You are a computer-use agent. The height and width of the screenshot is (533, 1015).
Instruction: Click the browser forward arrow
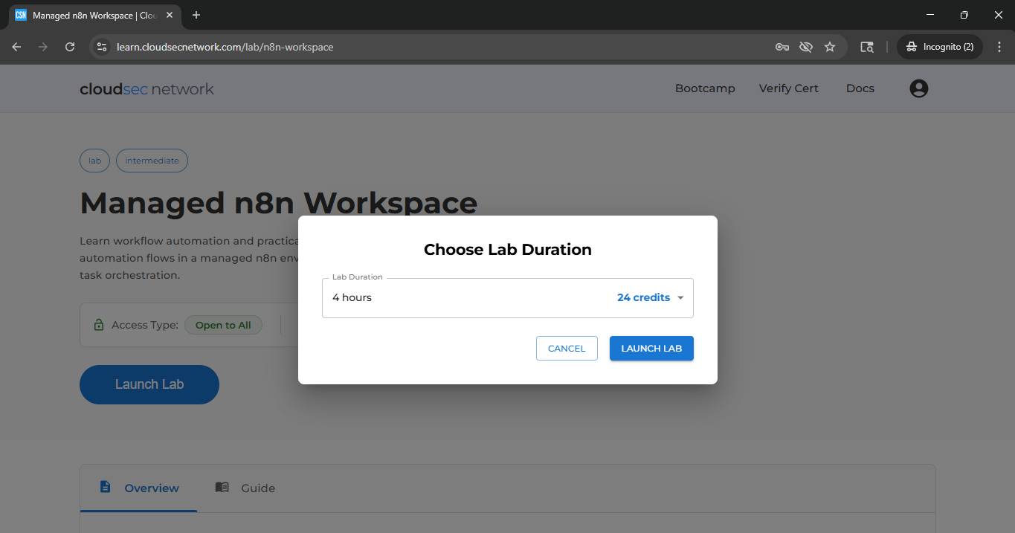point(43,47)
